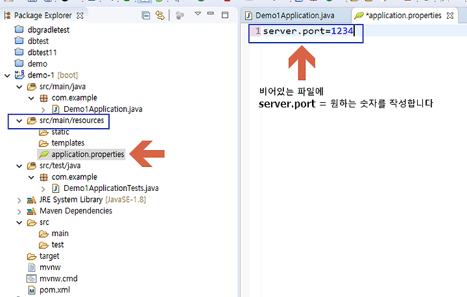
Task: Click the dbtest project folder icon
Action: pyautogui.click(x=19, y=41)
